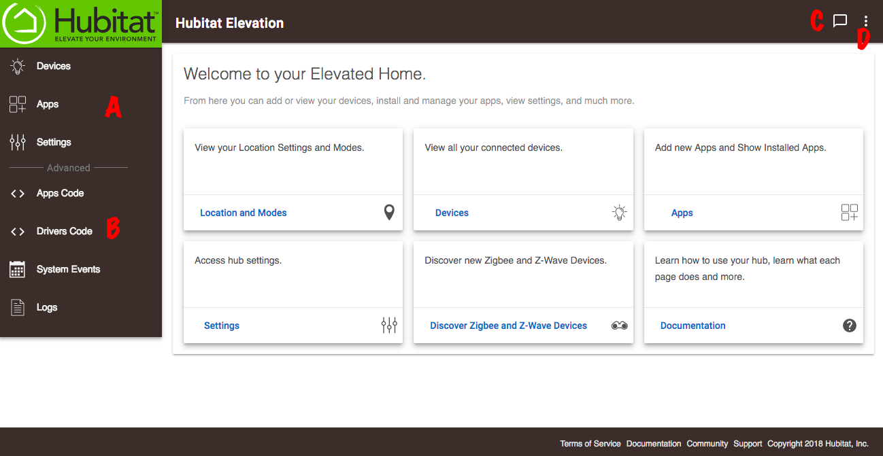This screenshot has width=883, height=456.
Task: Open Devices in the sidebar
Action: click(53, 66)
